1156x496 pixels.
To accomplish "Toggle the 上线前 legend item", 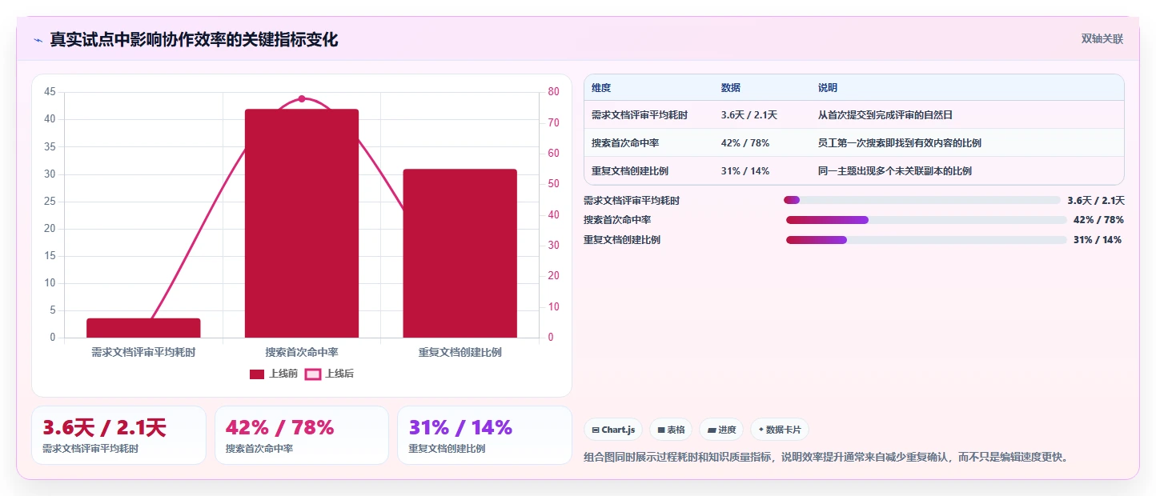I will pyautogui.click(x=274, y=374).
